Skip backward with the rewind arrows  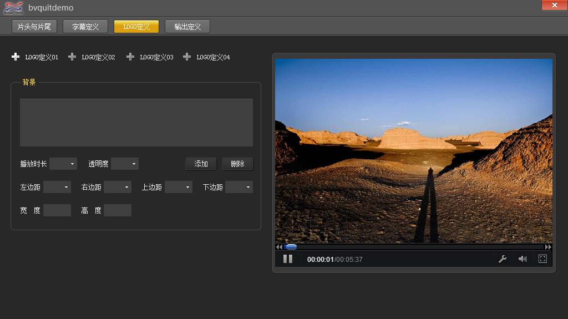279,247
